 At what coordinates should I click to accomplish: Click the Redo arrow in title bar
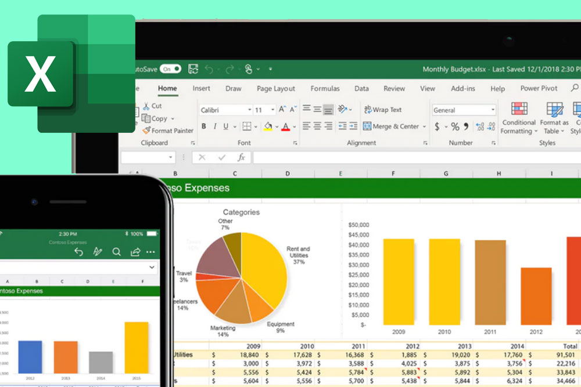click(x=229, y=69)
